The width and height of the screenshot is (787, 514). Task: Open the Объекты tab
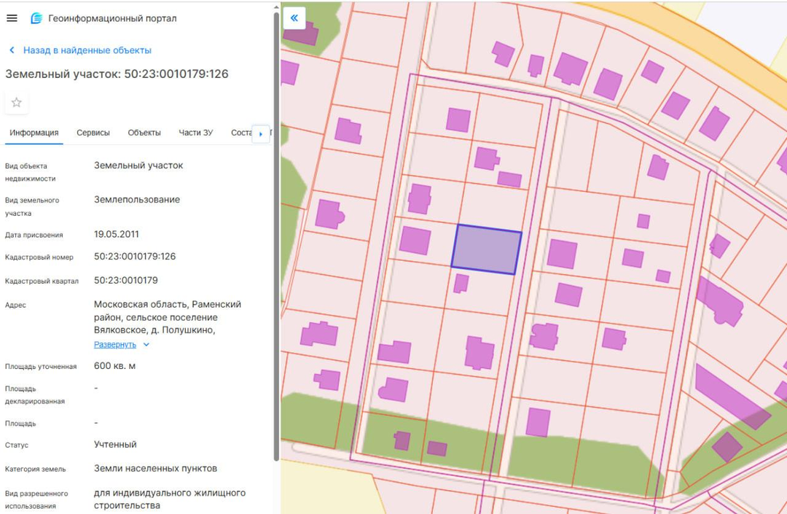coord(144,133)
